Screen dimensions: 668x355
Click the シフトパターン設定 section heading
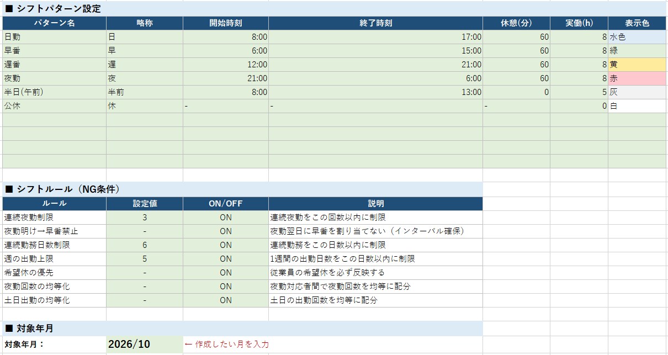coord(53,9)
